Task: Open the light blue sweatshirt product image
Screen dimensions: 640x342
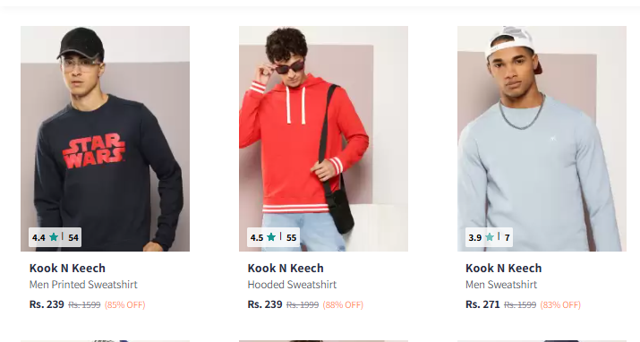Action: coord(542,139)
